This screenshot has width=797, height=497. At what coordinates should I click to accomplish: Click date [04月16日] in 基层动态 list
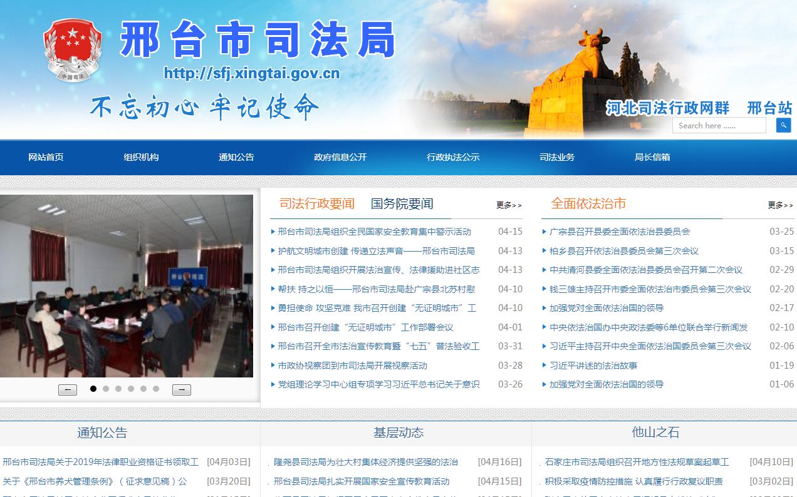coord(499,462)
